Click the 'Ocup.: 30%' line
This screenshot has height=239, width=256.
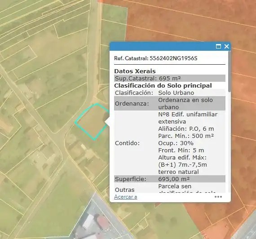[176, 143]
